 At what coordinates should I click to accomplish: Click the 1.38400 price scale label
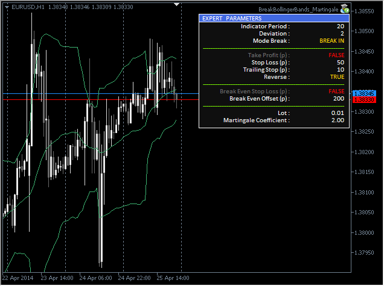(x=364, y=72)
